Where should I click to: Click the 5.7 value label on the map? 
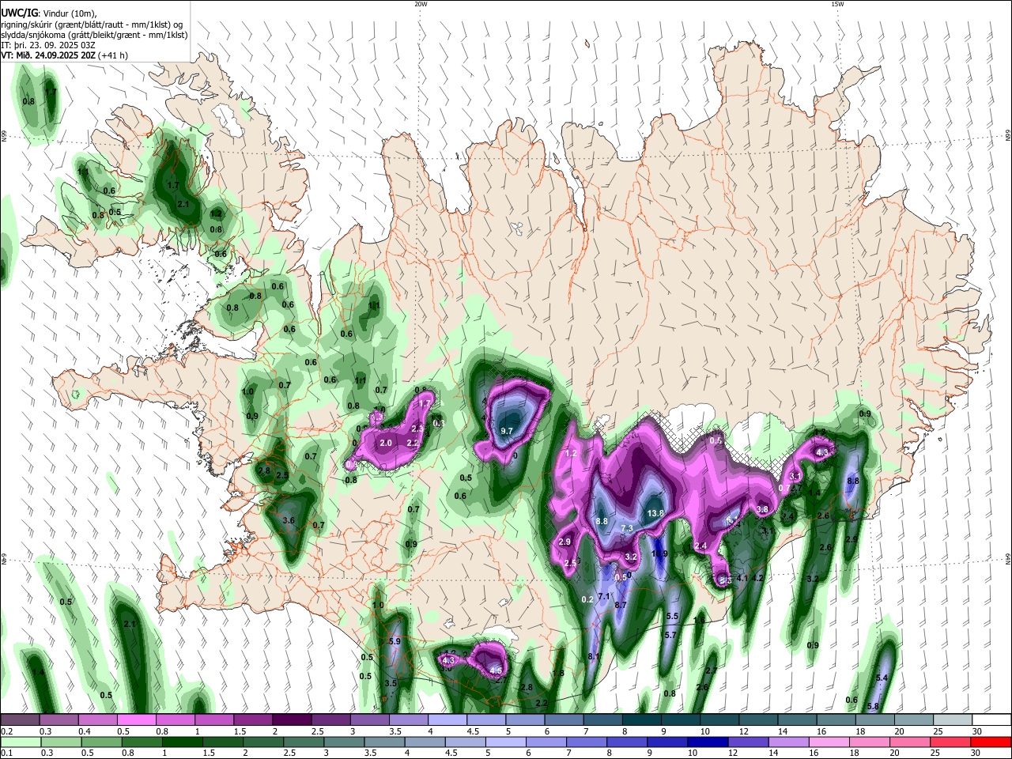(x=670, y=635)
